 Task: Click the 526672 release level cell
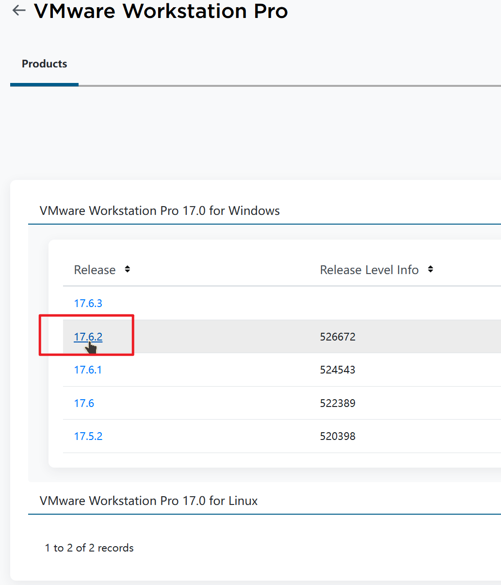pos(338,336)
